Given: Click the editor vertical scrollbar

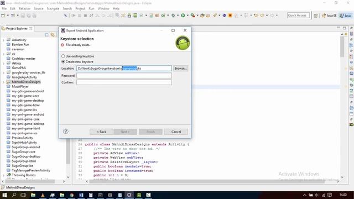Looking at the screenshot, I should [x=342, y=47].
